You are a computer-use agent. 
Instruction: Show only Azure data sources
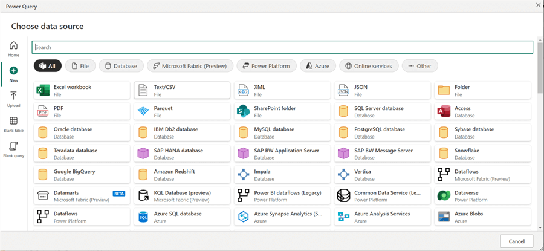(317, 66)
